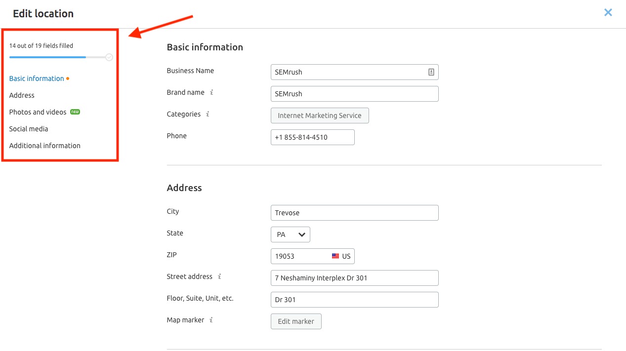Click the info icon next to Brand name
Viewport: 626px width, 351px height.
coord(211,92)
